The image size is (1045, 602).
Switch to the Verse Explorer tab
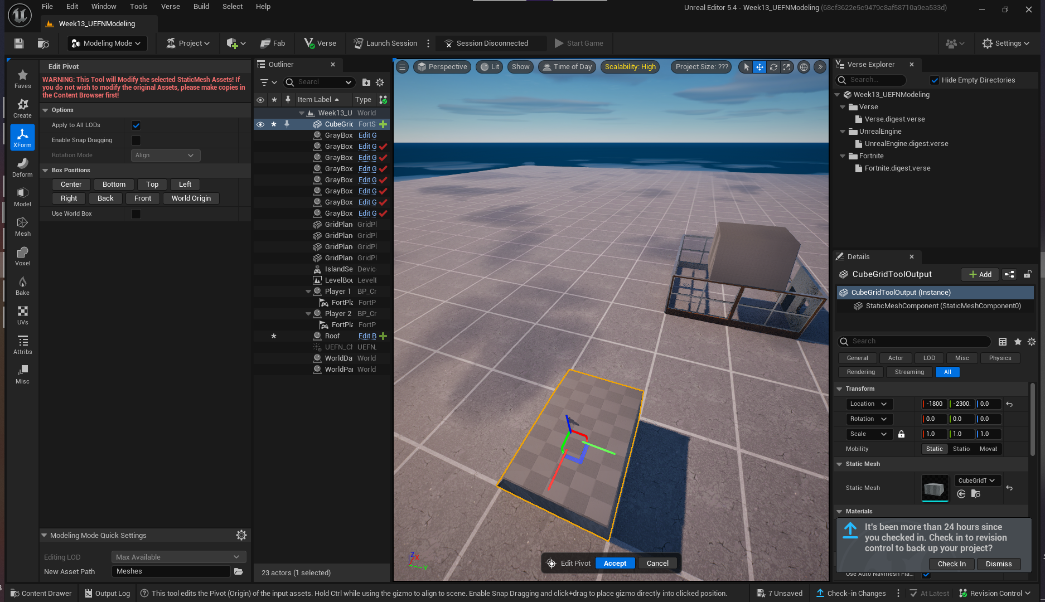[870, 65]
